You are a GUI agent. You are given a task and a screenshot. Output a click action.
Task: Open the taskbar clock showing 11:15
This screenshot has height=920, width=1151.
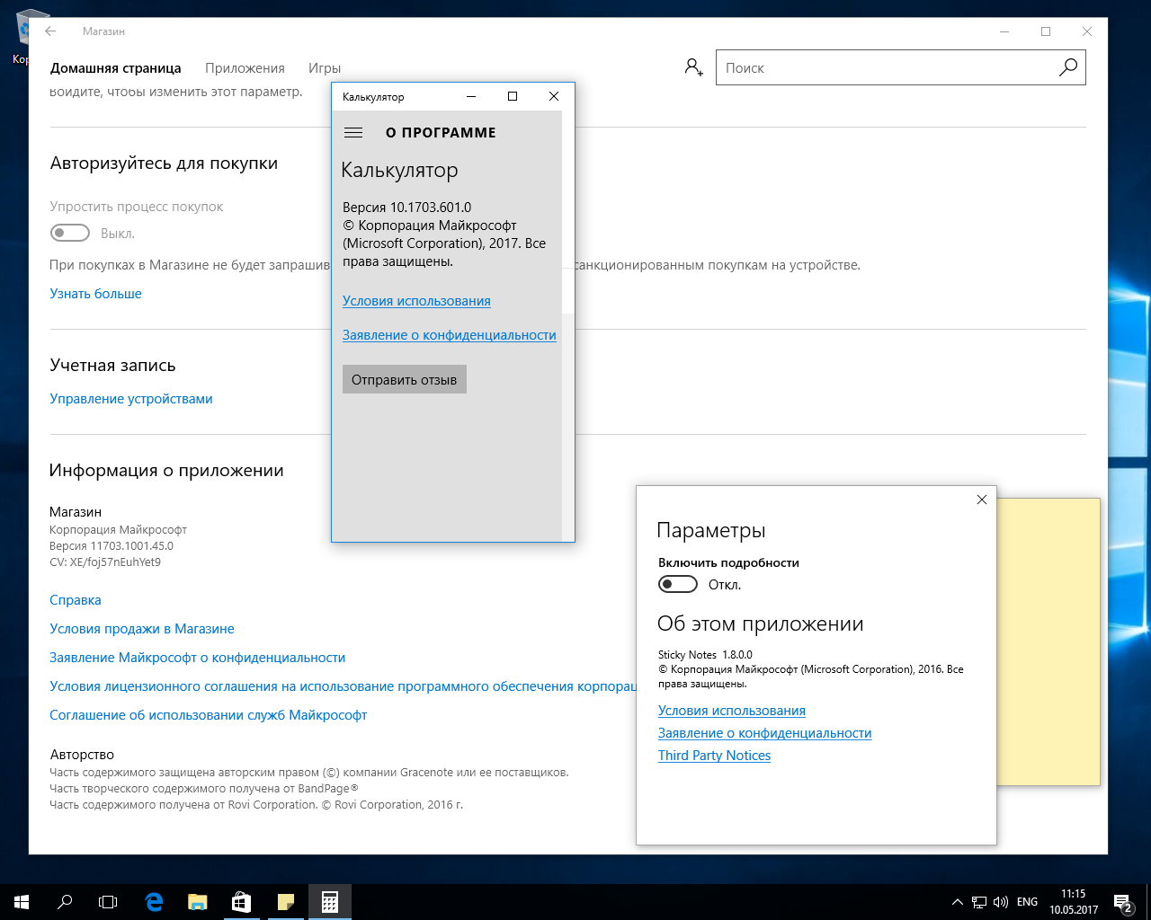point(1074,902)
